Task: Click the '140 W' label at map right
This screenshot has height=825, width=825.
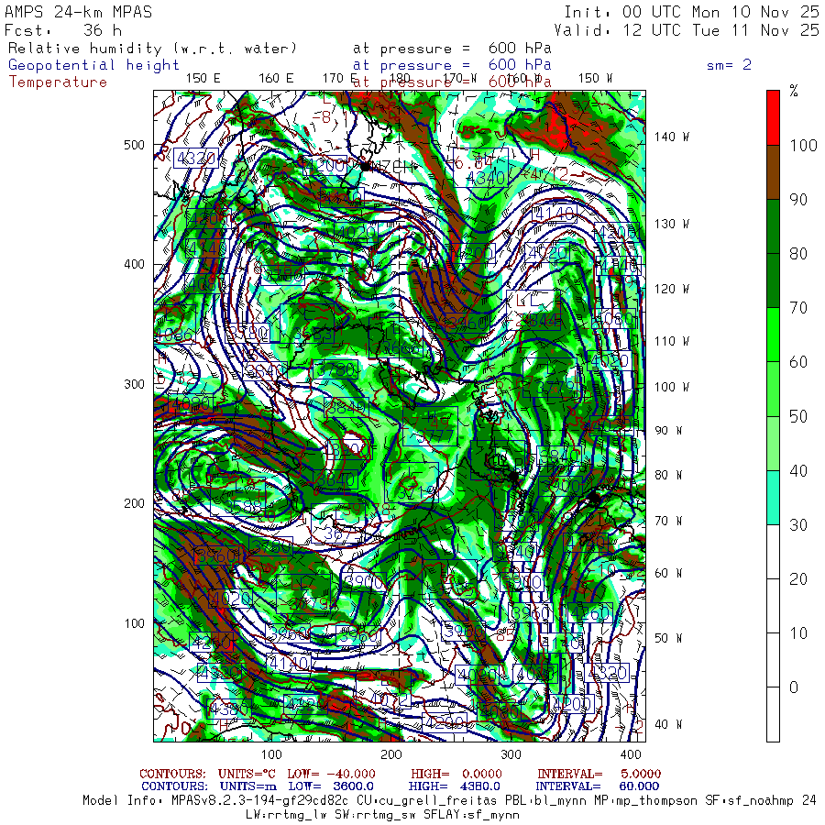Action: click(672, 137)
